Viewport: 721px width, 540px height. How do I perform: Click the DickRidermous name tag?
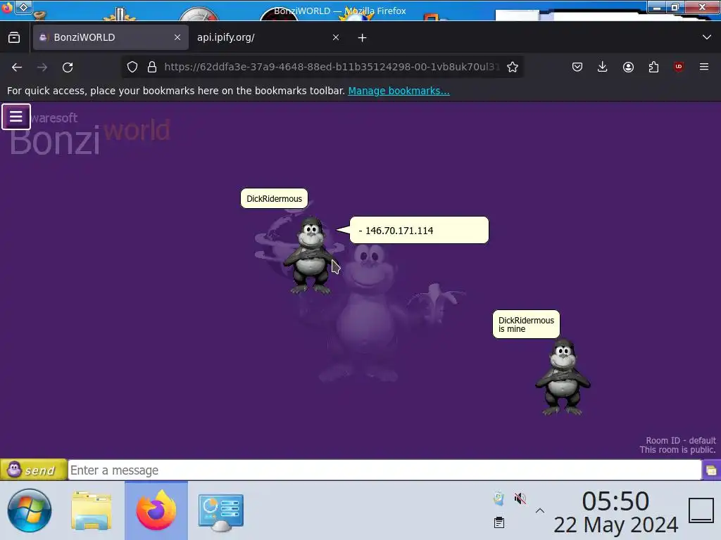point(274,198)
